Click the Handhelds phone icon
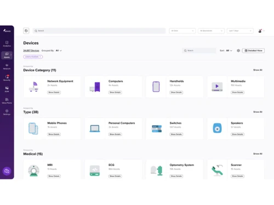 click(x=156, y=86)
